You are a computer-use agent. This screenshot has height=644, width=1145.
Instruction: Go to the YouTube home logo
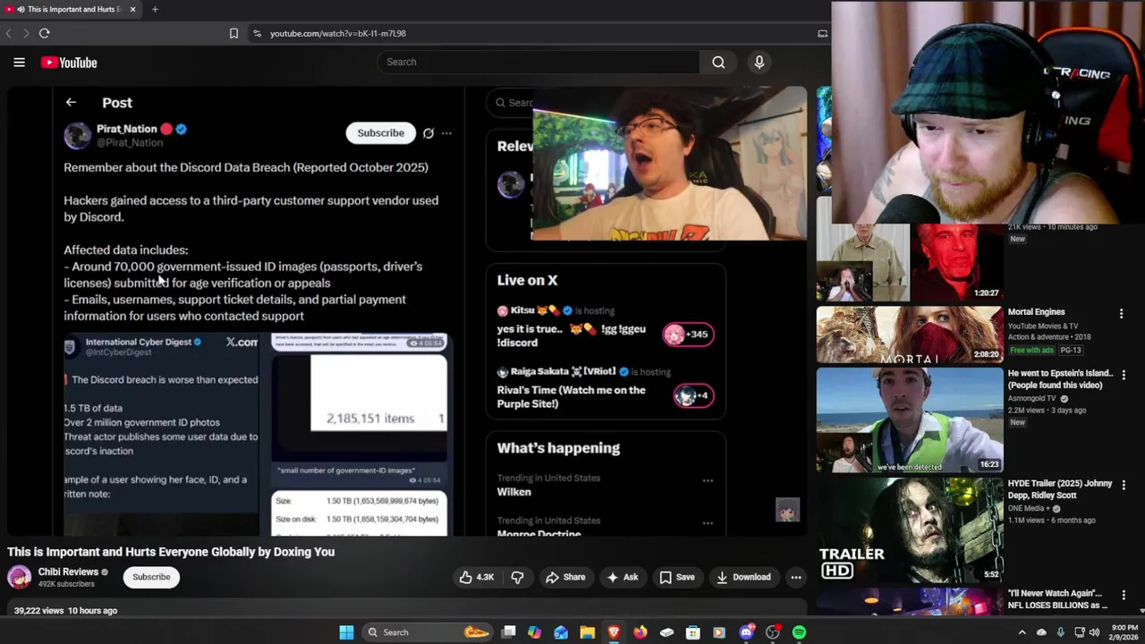coord(69,63)
